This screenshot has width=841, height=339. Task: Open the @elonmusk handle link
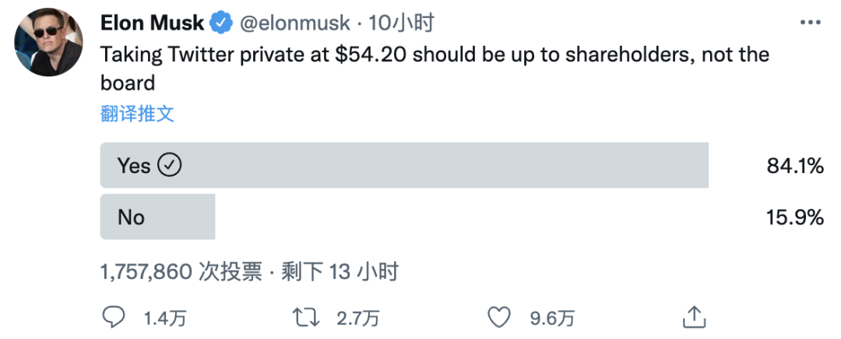pos(296,23)
